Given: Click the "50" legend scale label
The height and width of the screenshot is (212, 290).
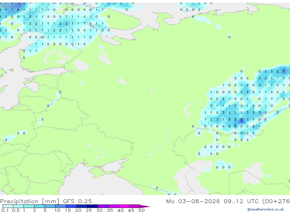Looking at the screenshot, I should coord(142,210).
